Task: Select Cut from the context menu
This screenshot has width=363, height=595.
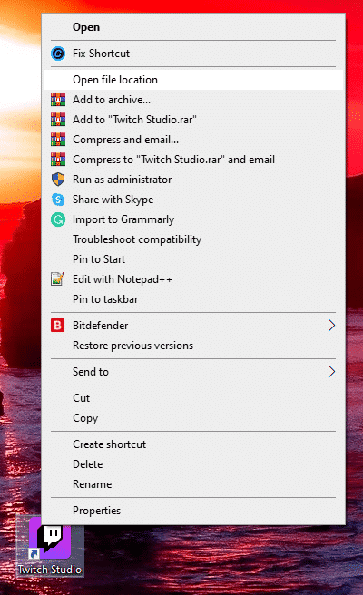Action: click(x=193, y=397)
